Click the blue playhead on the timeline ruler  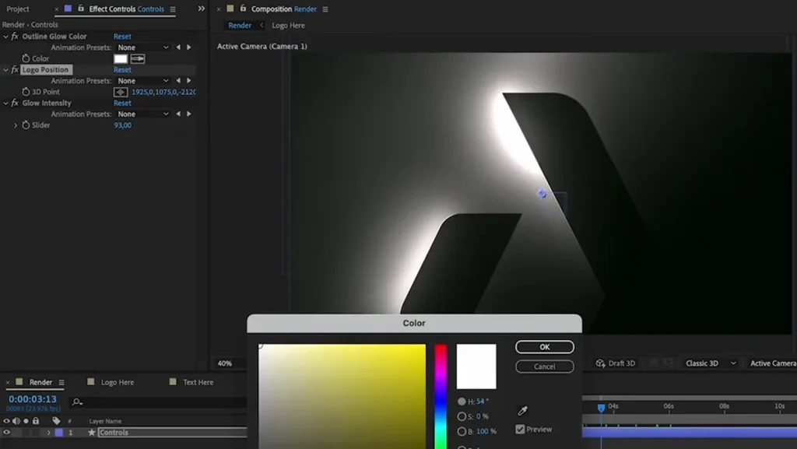coord(602,407)
